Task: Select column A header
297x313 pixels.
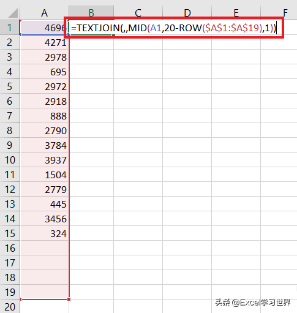Action: (44, 13)
